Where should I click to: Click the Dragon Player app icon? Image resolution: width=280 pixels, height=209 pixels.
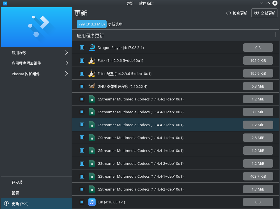tap(92, 48)
